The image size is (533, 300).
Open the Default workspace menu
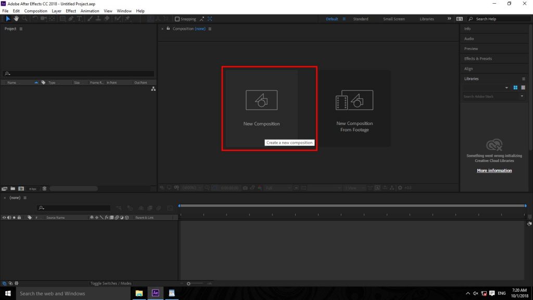(344, 19)
